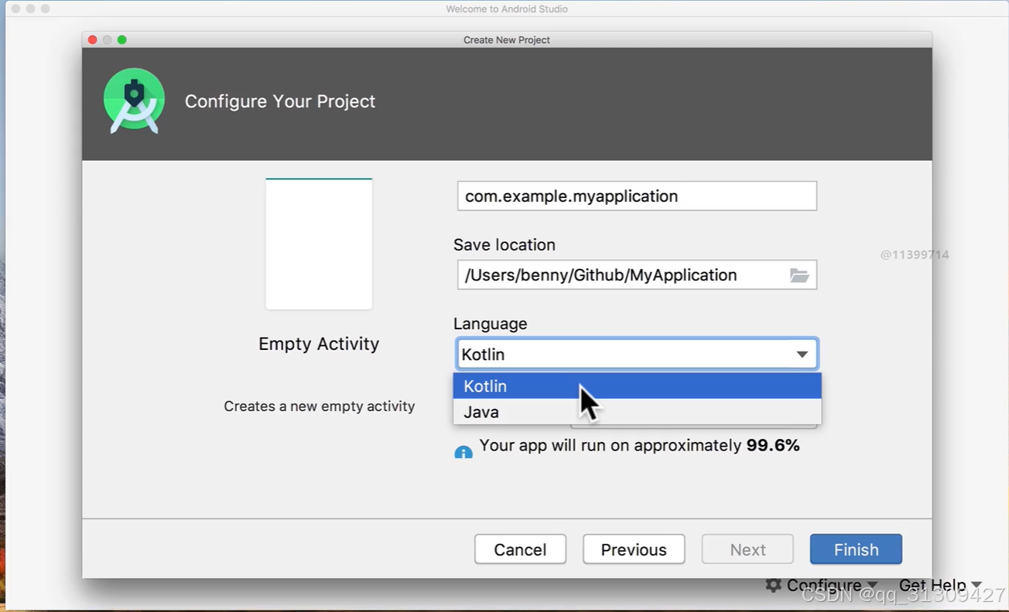The width and height of the screenshot is (1009, 612).
Task: Click the Android Studio logo in the dialog header
Action: (x=133, y=101)
